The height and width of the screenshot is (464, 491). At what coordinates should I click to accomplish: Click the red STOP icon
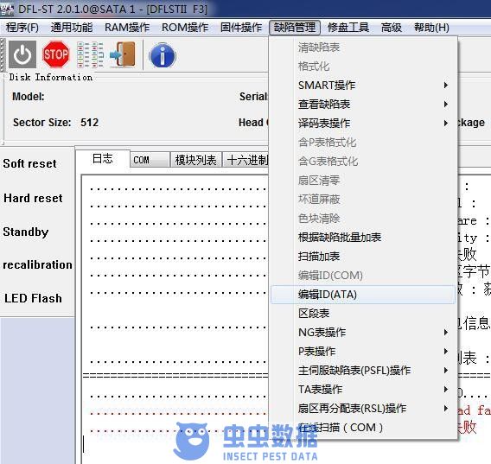point(55,54)
